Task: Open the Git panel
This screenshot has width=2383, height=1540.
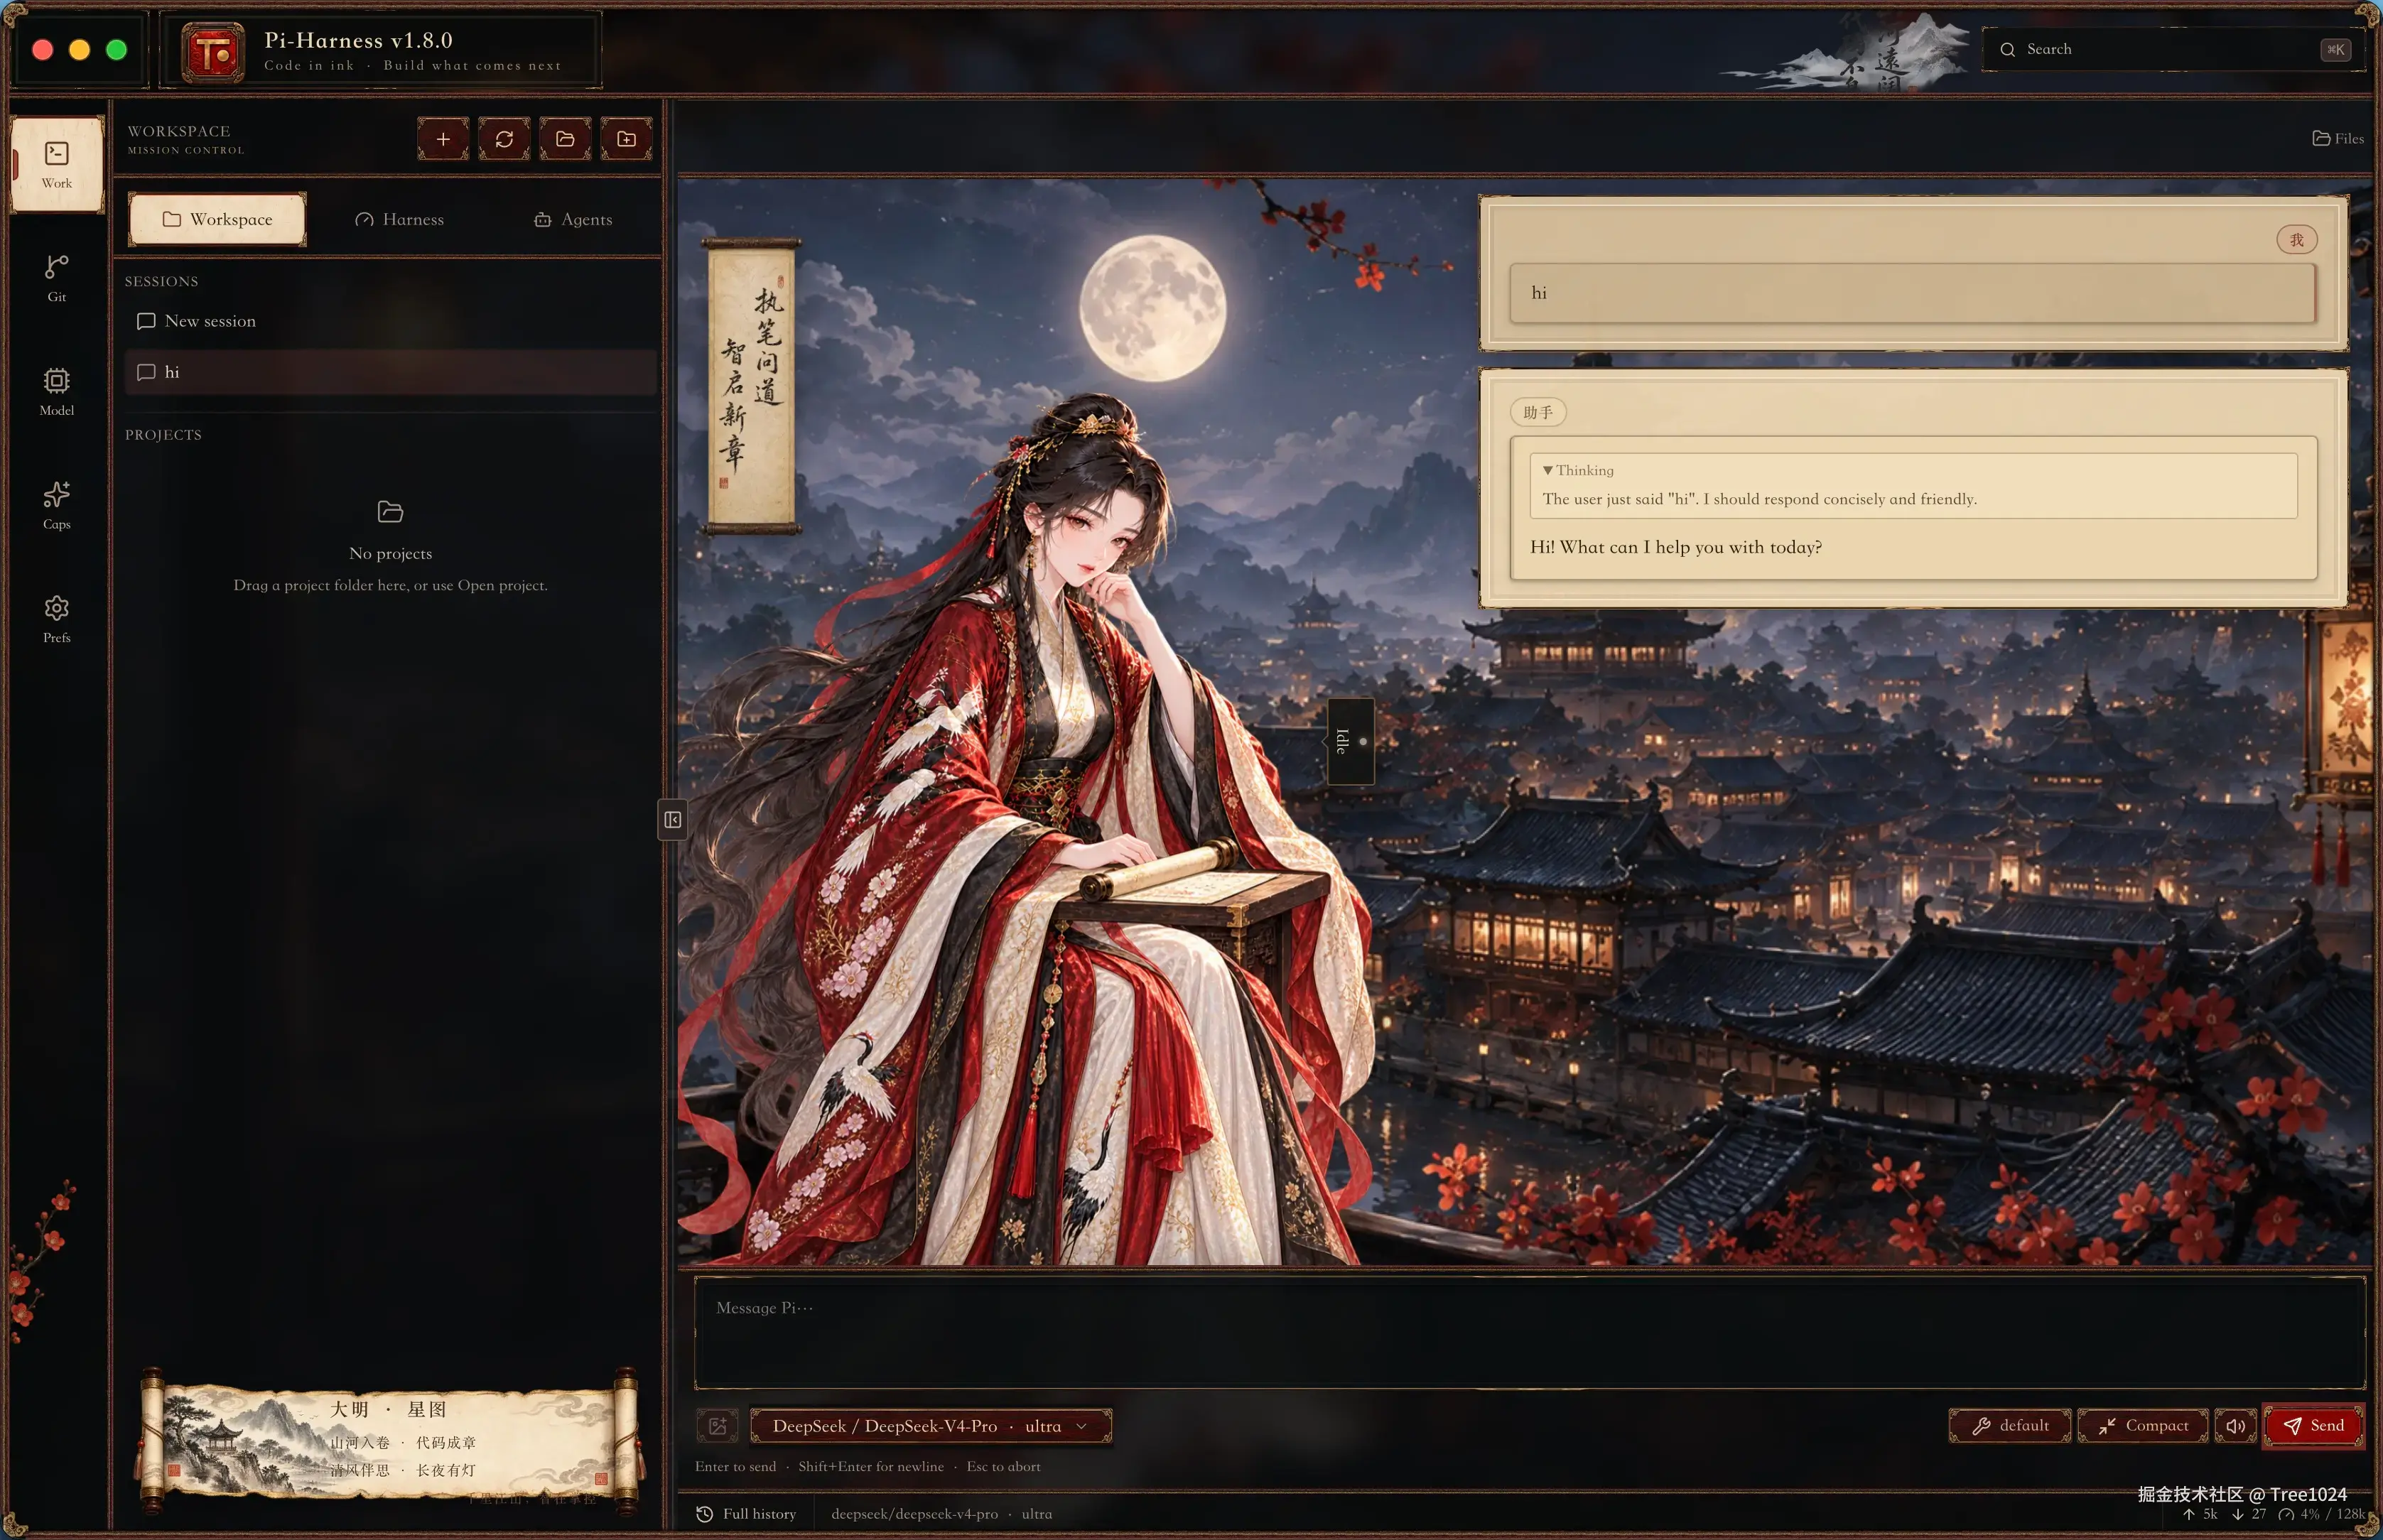Action: coord(57,278)
